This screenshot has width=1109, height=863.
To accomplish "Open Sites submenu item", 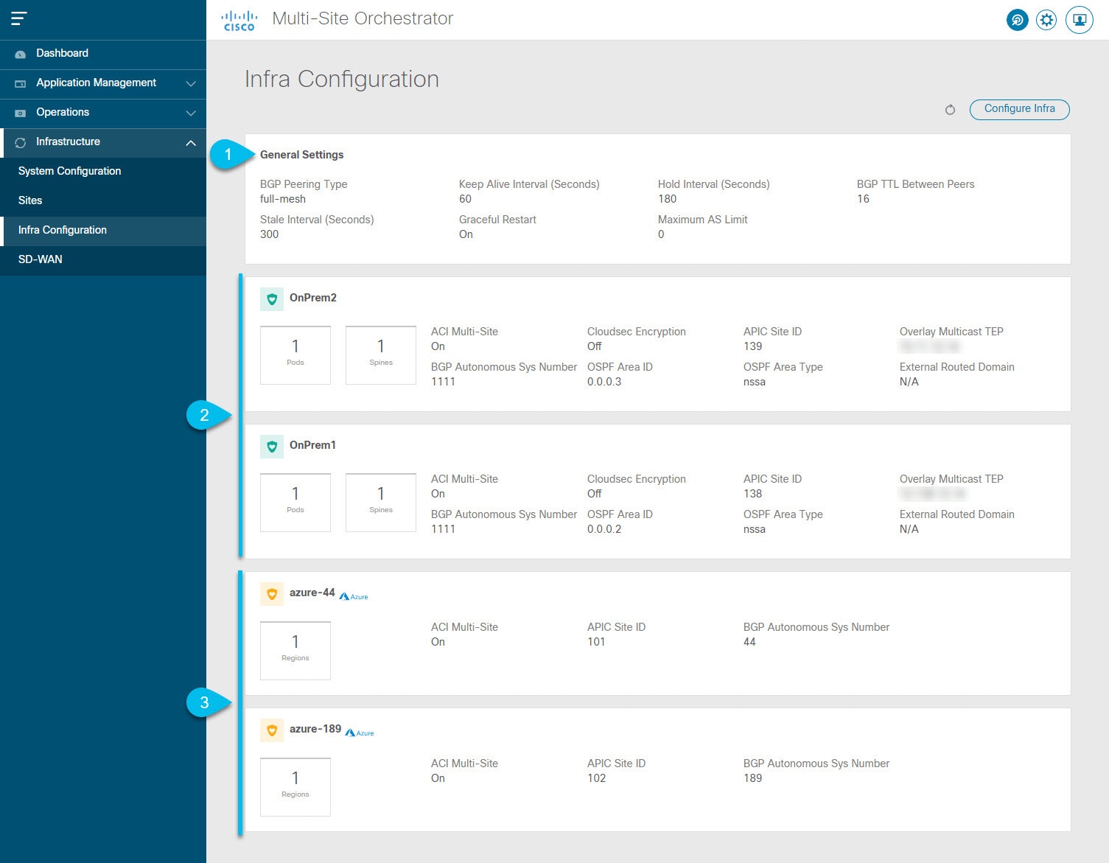I will click(103, 201).
